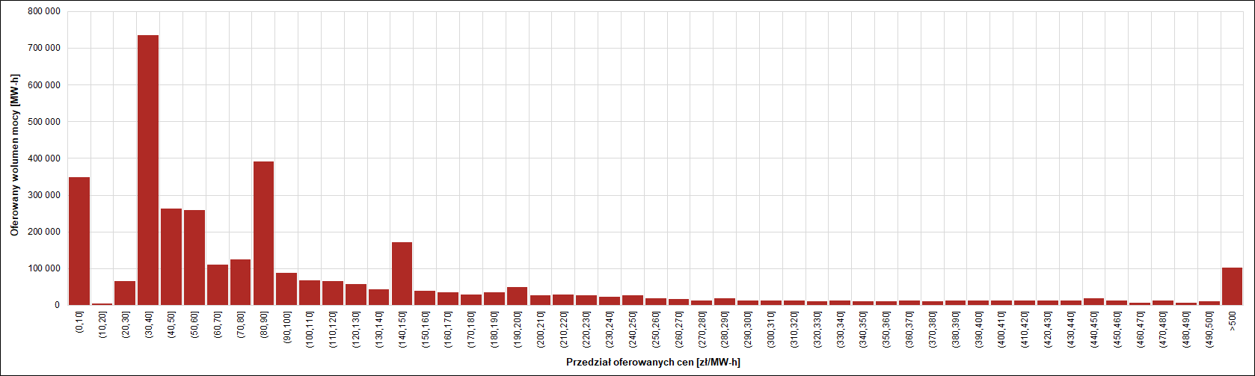Click the >500 bar at far right
Viewport: 1255px width, 376px height.
click(x=1232, y=286)
